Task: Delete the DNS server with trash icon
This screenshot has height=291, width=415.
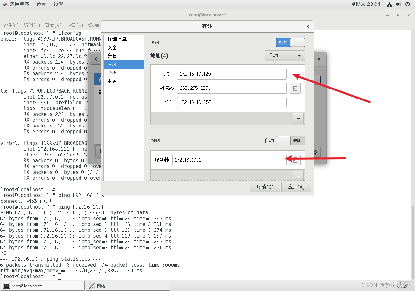Action: tap(295, 160)
